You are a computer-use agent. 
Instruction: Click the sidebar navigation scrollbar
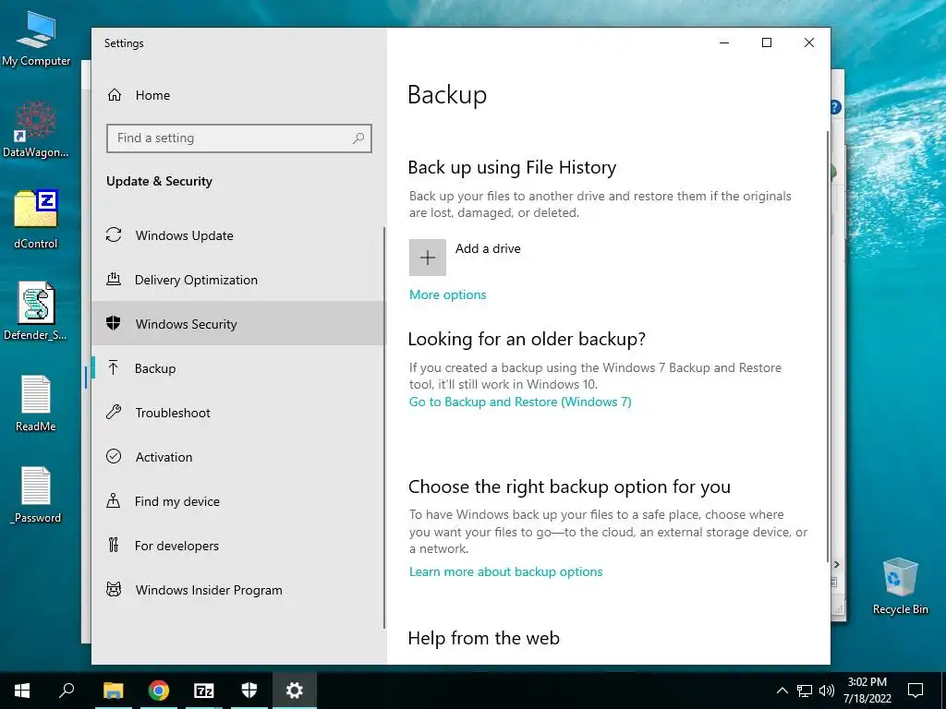click(x=384, y=428)
